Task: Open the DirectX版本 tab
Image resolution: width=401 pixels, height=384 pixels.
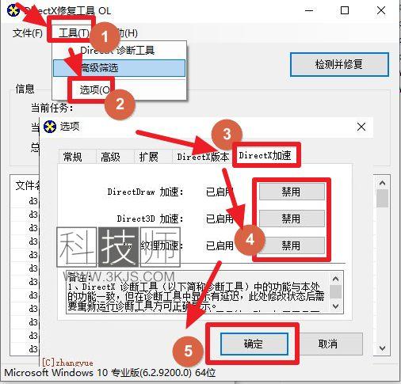Action: point(203,157)
